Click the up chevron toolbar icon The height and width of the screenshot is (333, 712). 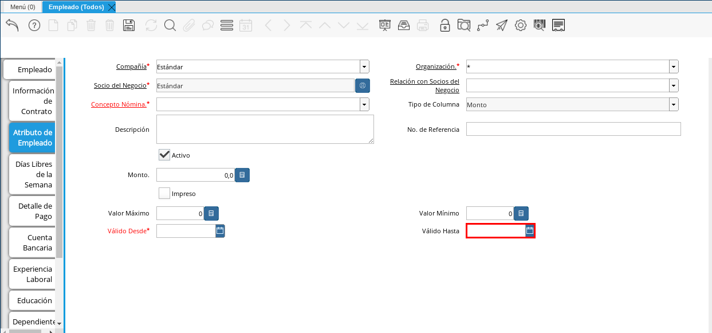pos(325,25)
